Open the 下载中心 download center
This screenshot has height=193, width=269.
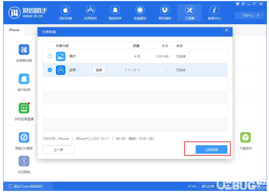[250, 15]
